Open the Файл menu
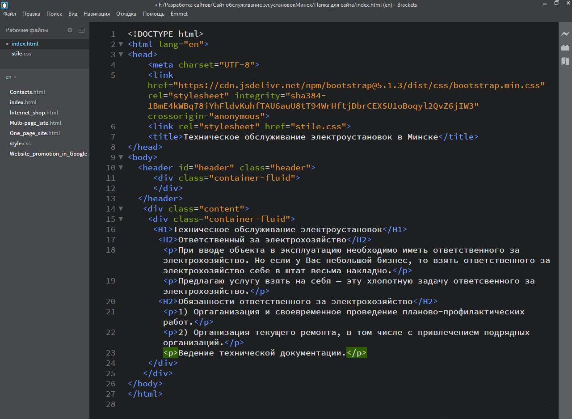 tap(9, 14)
